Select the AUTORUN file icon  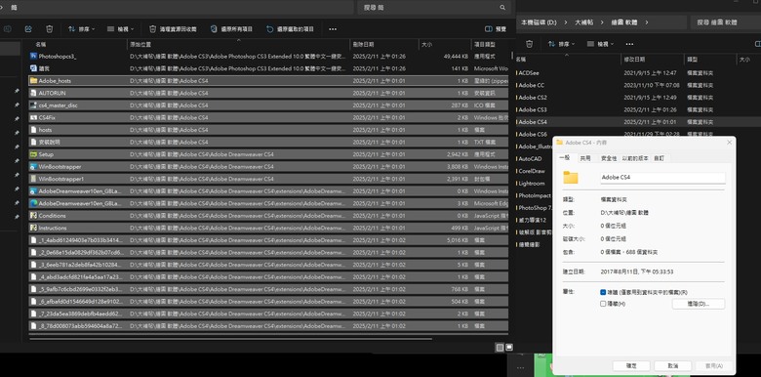(x=33, y=93)
